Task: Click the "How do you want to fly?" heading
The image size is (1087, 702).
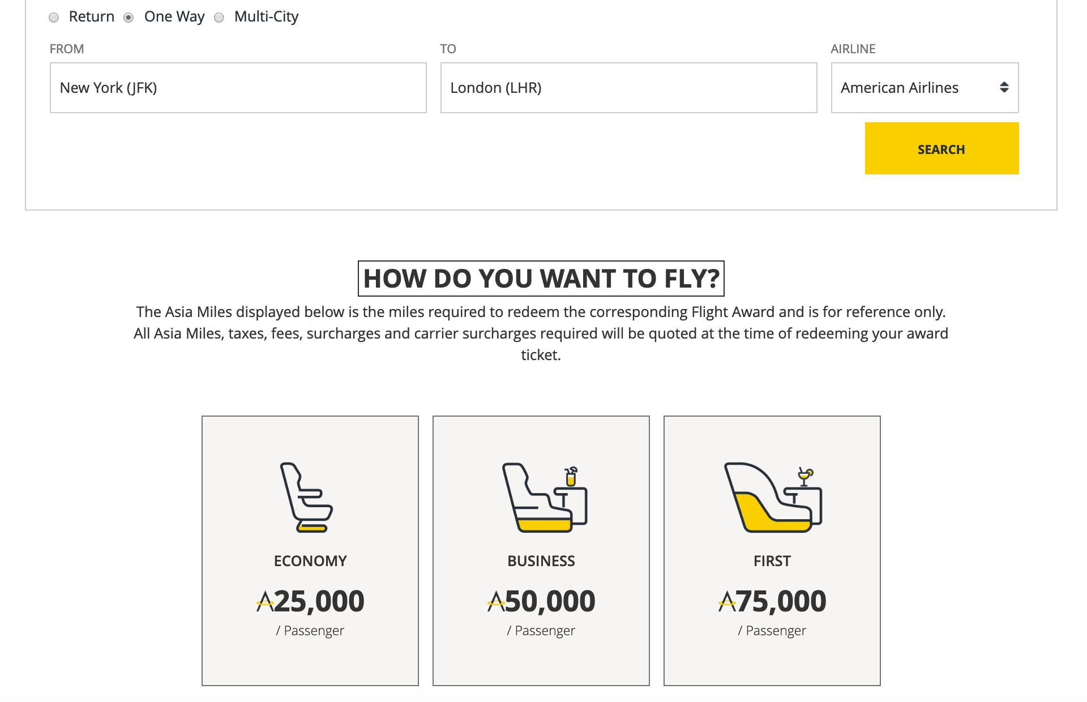Action: (x=541, y=279)
